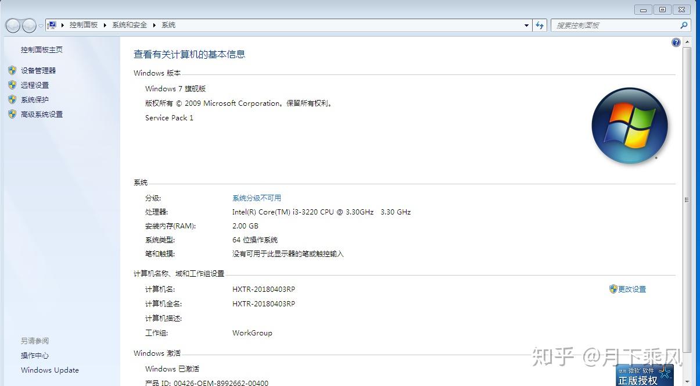Click the 系统分级不可用 link
Screen dimensions: 700x386
(256, 198)
